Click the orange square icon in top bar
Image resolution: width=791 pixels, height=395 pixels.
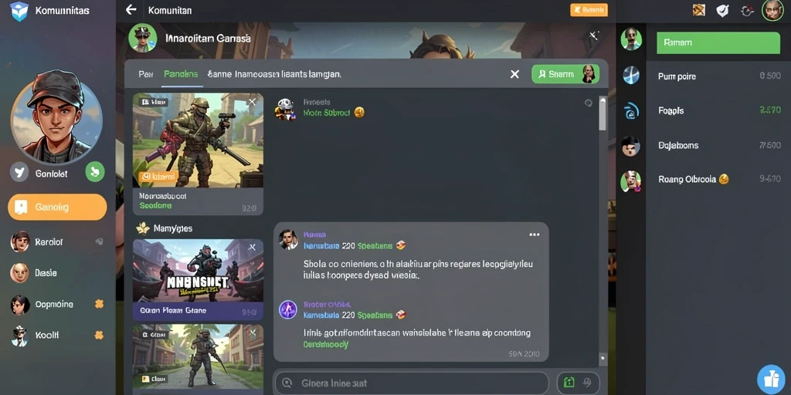click(698, 9)
